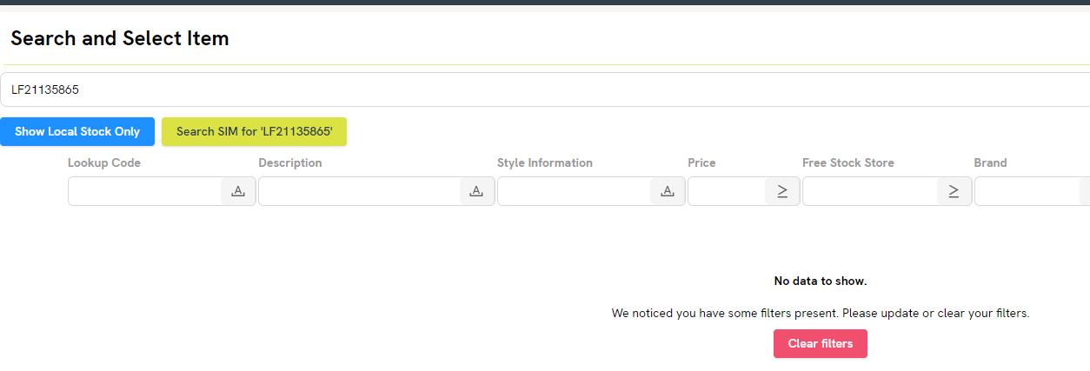Click the Lookup Code filter match-type icon
Screen dimensions: 1090x371
coord(238,191)
